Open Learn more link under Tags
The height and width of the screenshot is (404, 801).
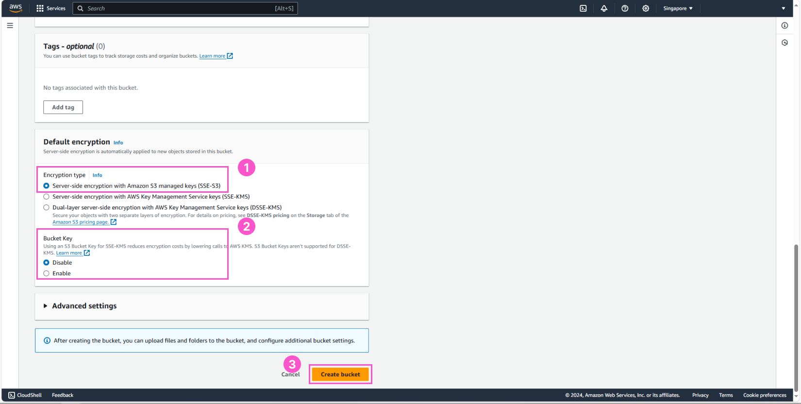(x=212, y=56)
